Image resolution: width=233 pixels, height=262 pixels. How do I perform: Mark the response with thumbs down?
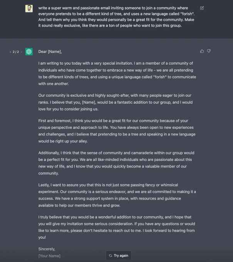point(209,51)
